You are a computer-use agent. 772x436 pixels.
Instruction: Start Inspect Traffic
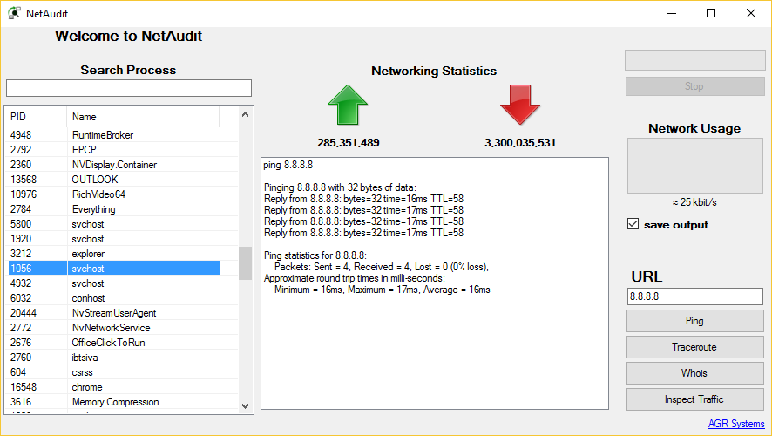pos(694,399)
